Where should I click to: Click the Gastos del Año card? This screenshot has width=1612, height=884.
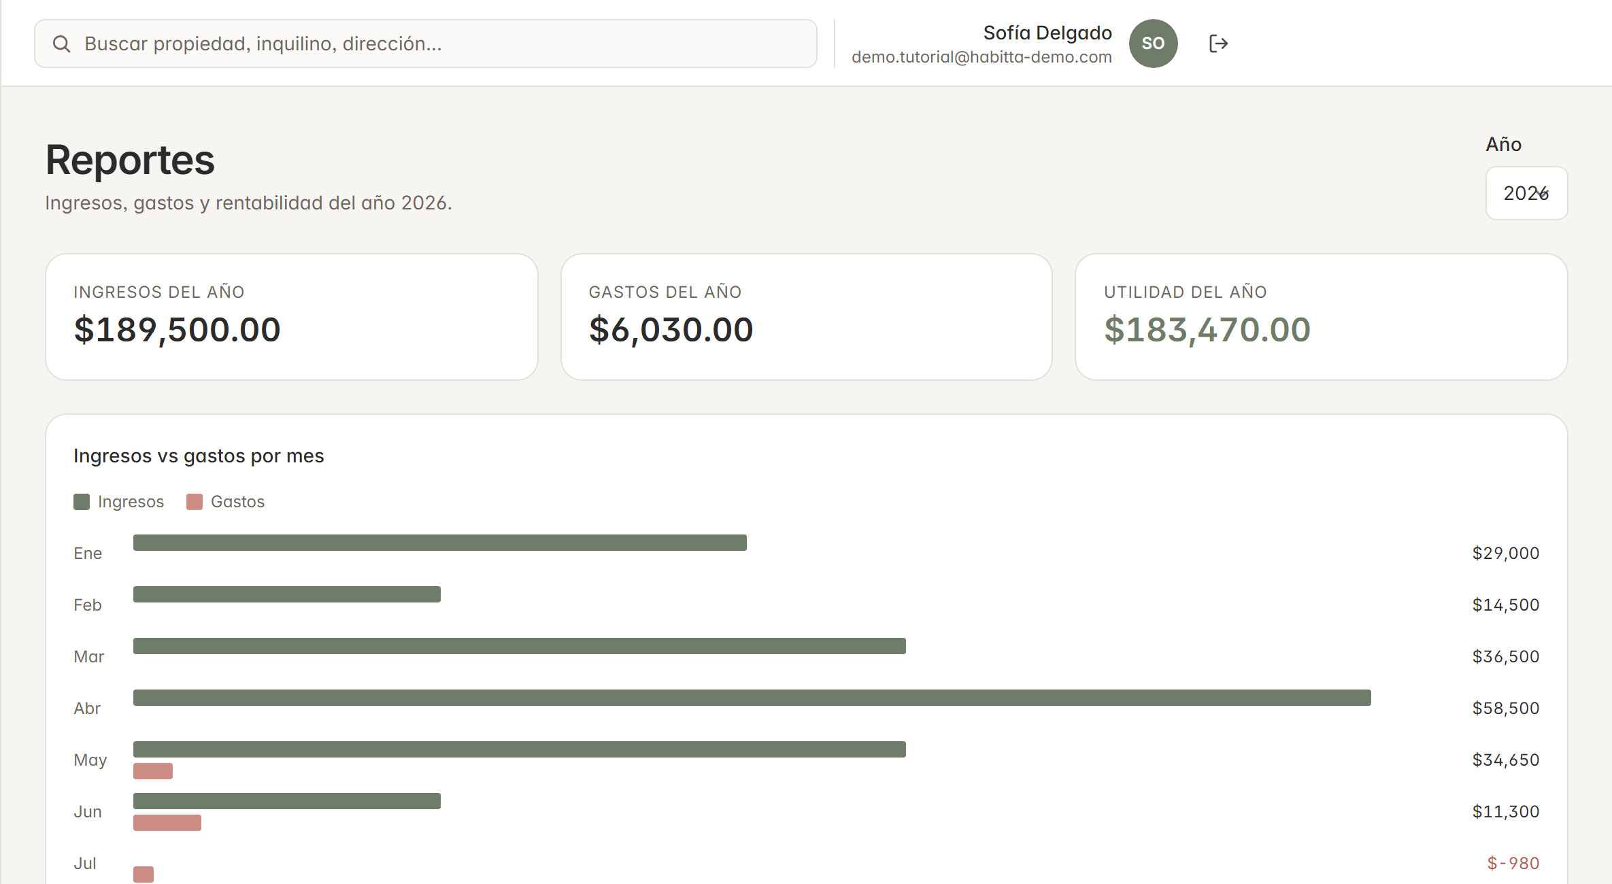(807, 317)
